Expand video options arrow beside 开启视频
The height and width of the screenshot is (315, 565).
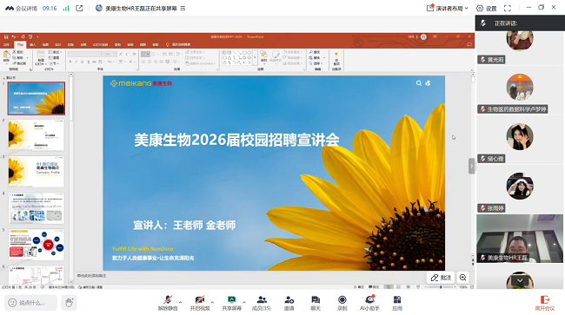212,302
